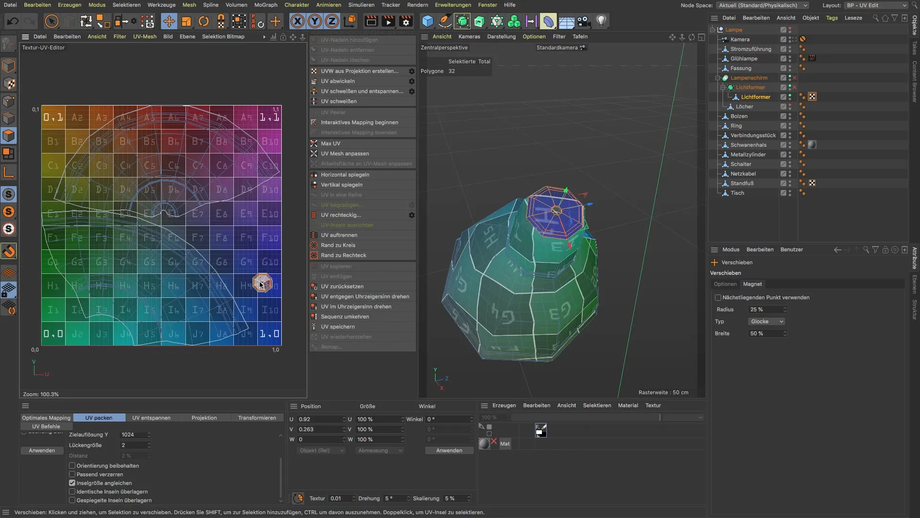
Task: Select Schwanenhals in object tree
Action: click(748, 145)
